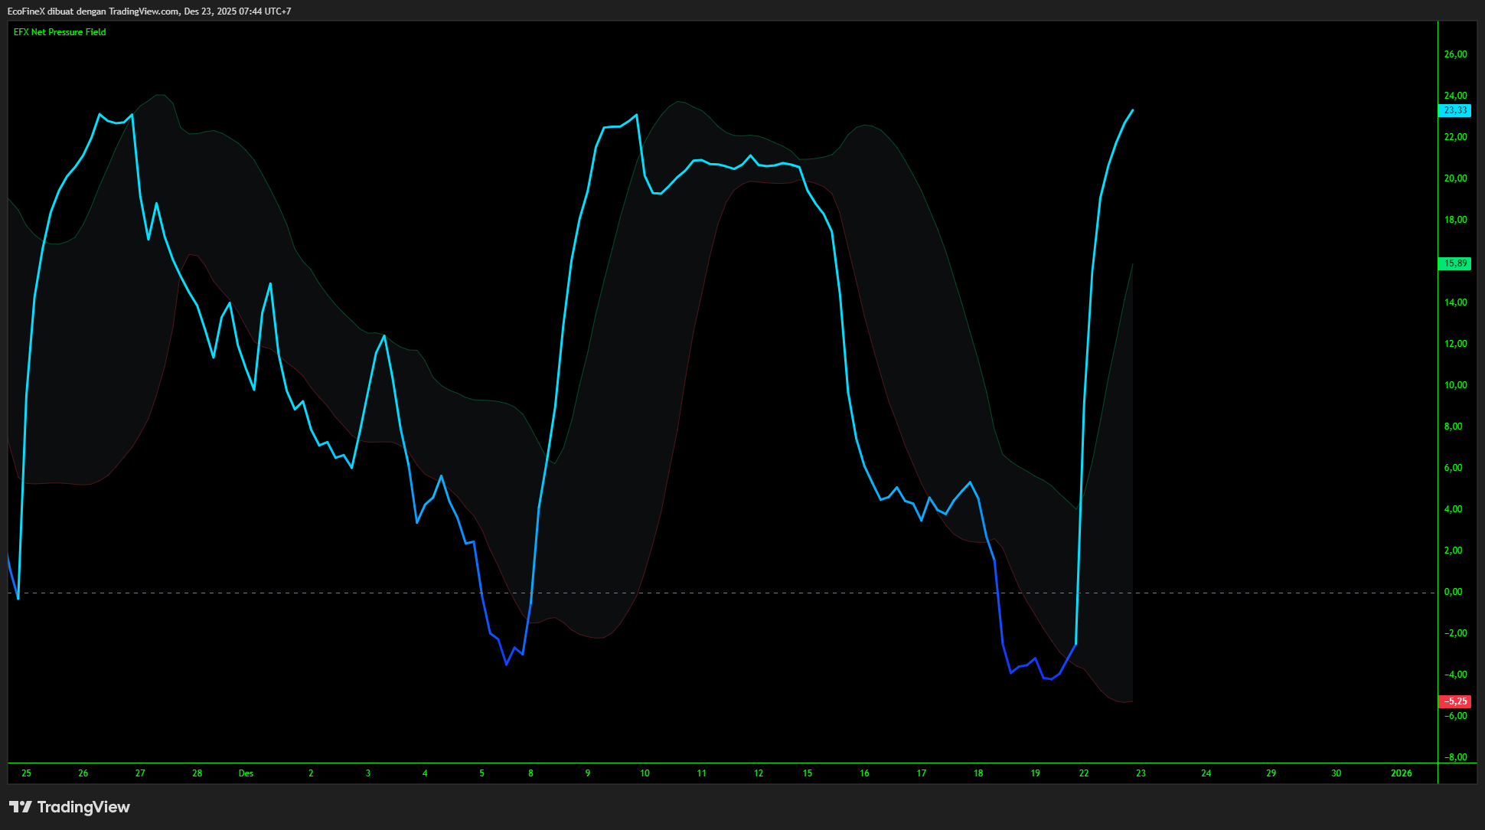Click the EcoFineX TradingView.com header text
Image resolution: width=1485 pixels, height=830 pixels.
pos(149,11)
